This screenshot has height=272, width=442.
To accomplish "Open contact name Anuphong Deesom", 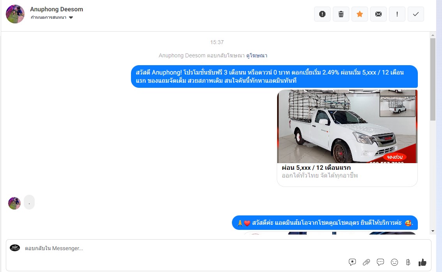I will [x=57, y=9].
